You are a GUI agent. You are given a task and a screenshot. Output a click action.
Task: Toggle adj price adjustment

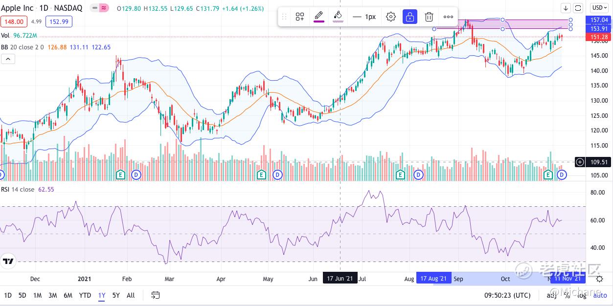(552, 295)
